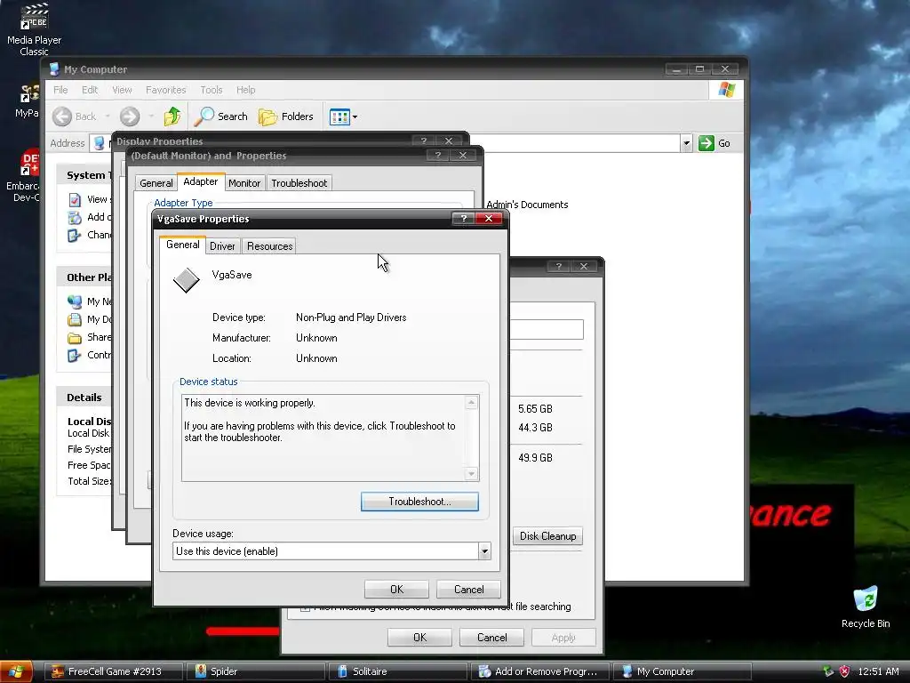
Task: Open the Troubleshoot tab in monitor properties
Action: [x=299, y=183]
